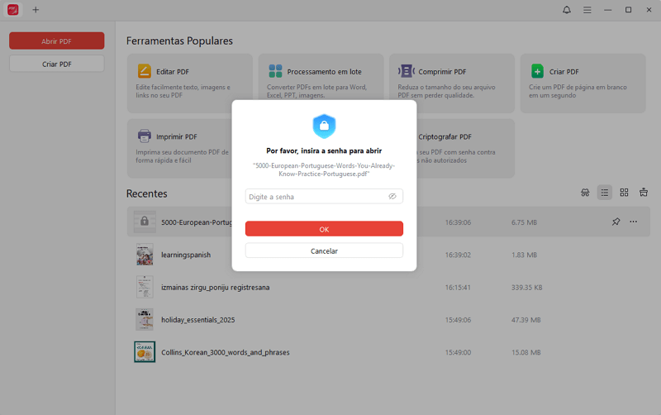Select the Editar PDF tool icon
661x415 pixels.
[x=145, y=71]
